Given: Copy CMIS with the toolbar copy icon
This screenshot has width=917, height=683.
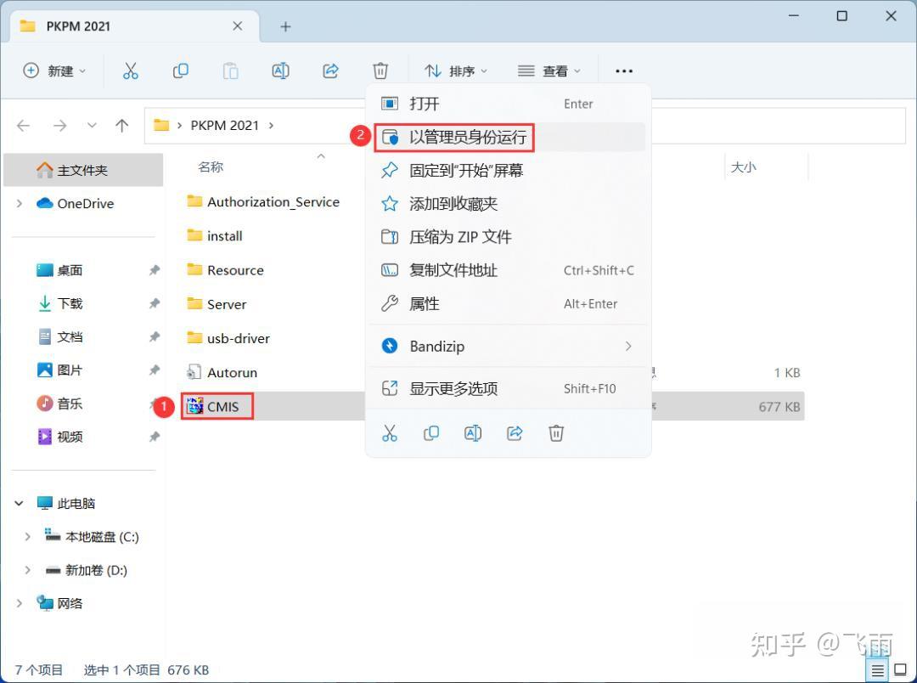Looking at the screenshot, I should 180,71.
